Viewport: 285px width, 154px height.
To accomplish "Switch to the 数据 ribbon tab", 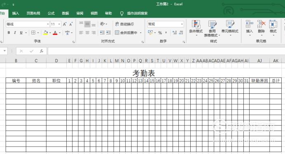I will [x=65, y=13].
